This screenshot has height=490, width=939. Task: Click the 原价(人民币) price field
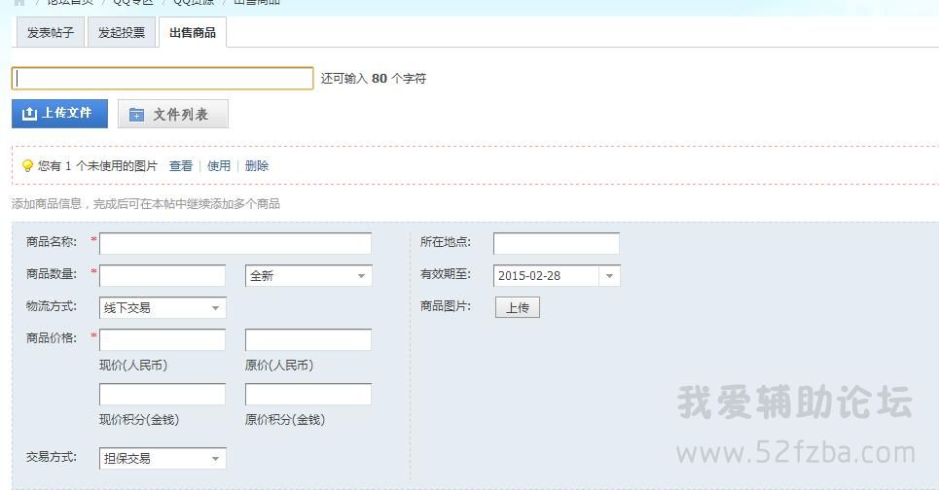coord(308,340)
